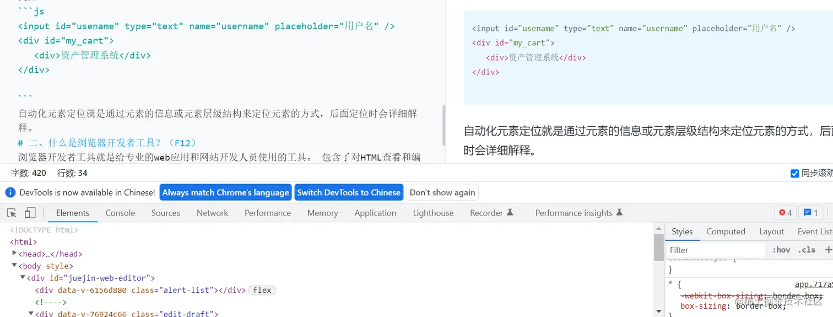This screenshot has width=833, height=317.
Task: Open the error count badge showing 4
Action: pyautogui.click(x=785, y=213)
